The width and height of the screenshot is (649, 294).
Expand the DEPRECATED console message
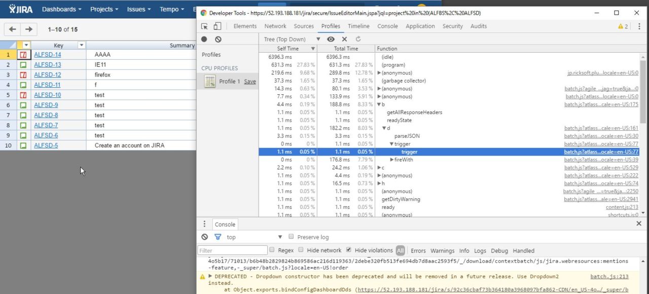pyautogui.click(x=210, y=276)
